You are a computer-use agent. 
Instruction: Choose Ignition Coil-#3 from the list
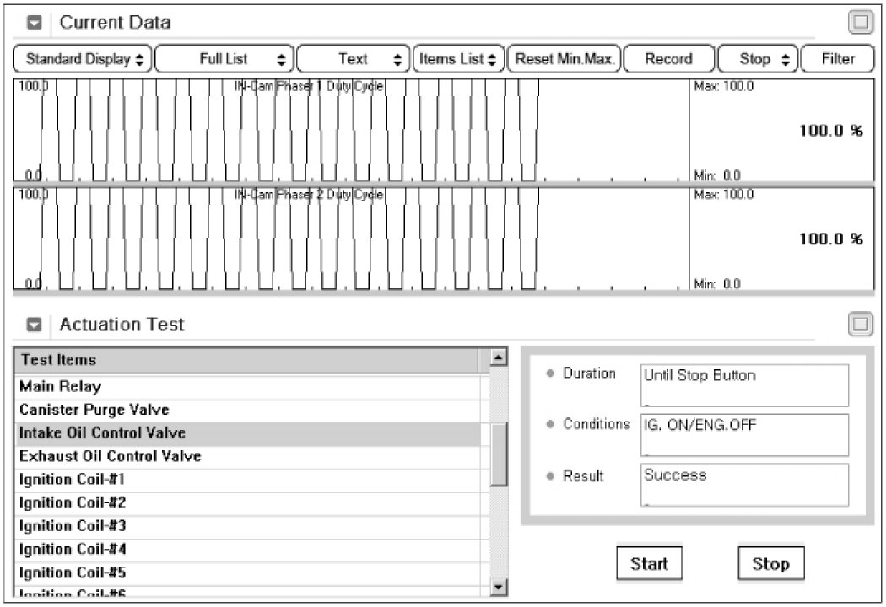click(73, 526)
